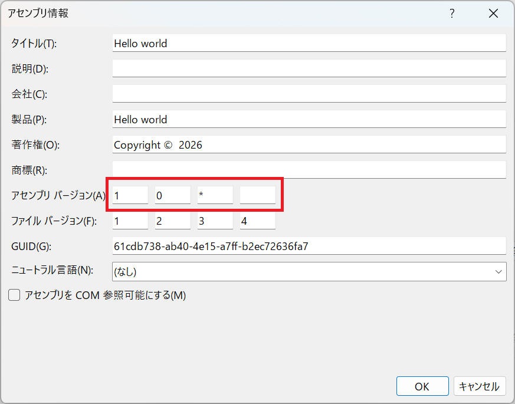This screenshot has width=515, height=404.
Task: Click the assembly version field containing *
Action: click(x=215, y=195)
